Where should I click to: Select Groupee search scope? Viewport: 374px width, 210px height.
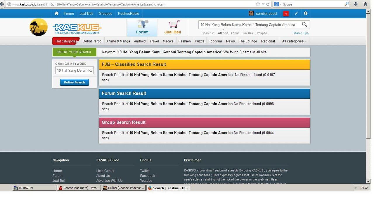[261, 33]
